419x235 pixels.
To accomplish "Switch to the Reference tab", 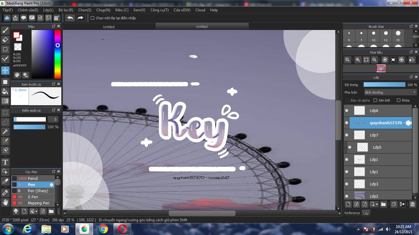I will click(352, 213).
